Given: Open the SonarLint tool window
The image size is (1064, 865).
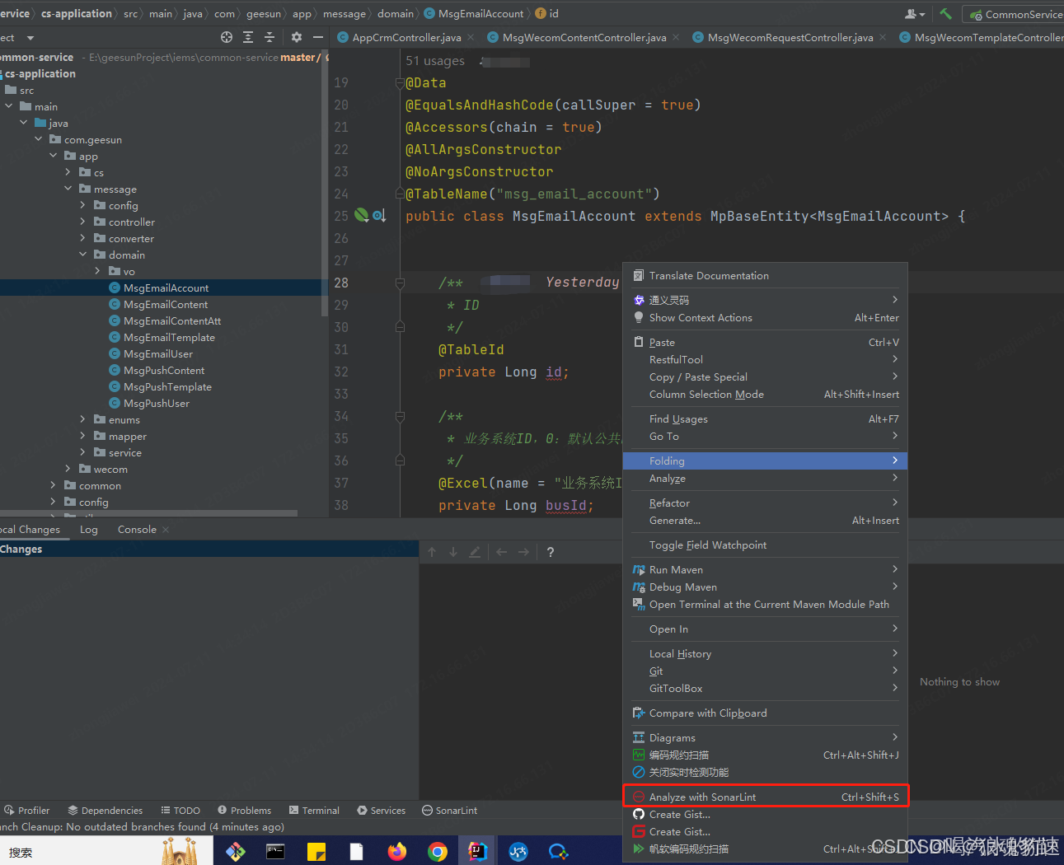Looking at the screenshot, I should coord(450,811).
